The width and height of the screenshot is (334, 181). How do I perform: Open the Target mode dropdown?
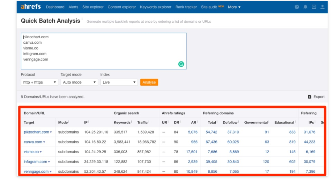(79, 82)
